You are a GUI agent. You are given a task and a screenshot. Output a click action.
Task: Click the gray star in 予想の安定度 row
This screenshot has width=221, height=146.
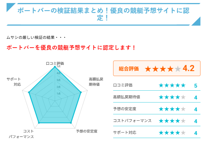tap(183, 109)
